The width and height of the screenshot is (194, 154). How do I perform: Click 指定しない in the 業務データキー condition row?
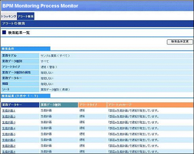pyautogui.click(x=47, y=79)
